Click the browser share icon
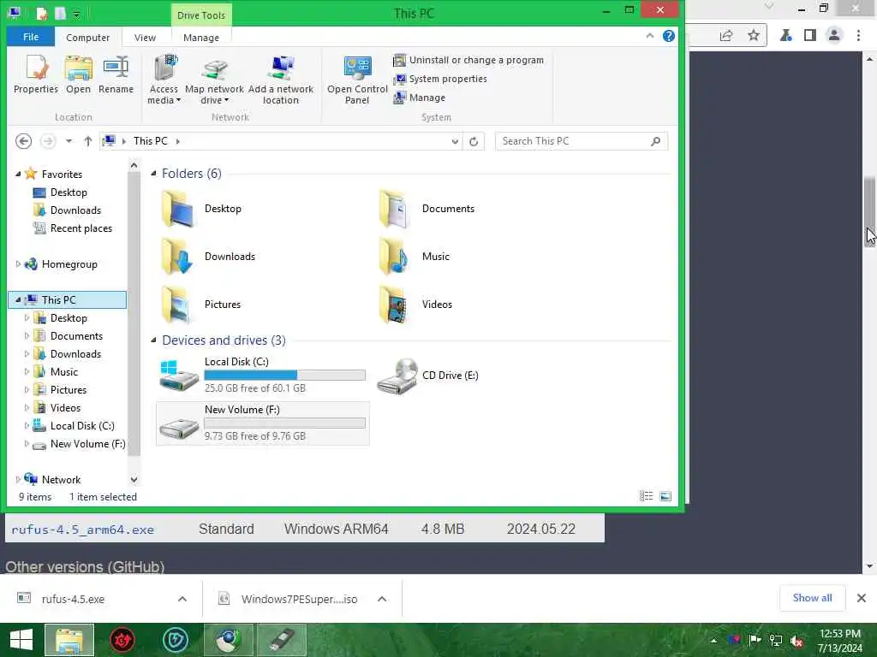This screenshot has height=657, width=877. click(726, 35)
